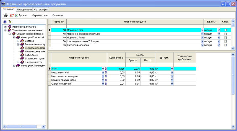Click the red refresh icon
This screenshot has height=131, width=237.
click(12, 15)
